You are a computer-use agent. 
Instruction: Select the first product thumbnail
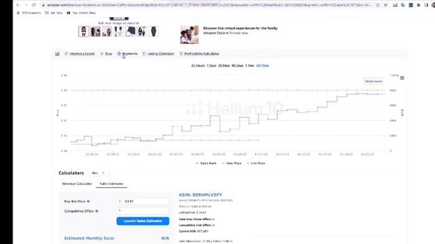(84, 32)
